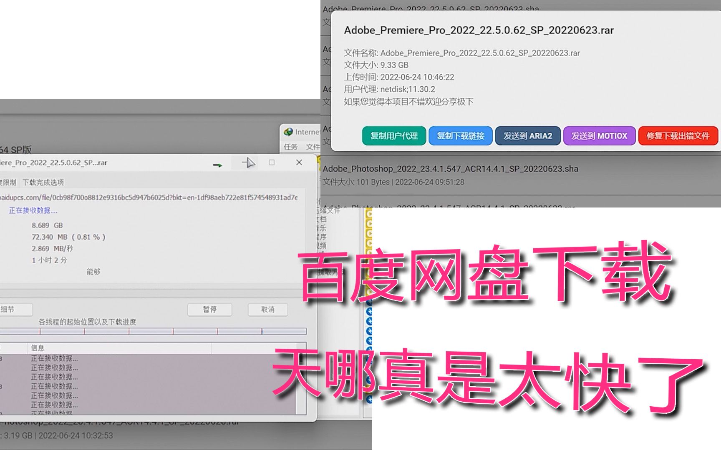Click 如果您觉得本项目不错欢迎分享极下 text
This screenshot has height=450, width=721.
[x=408, y=102]
